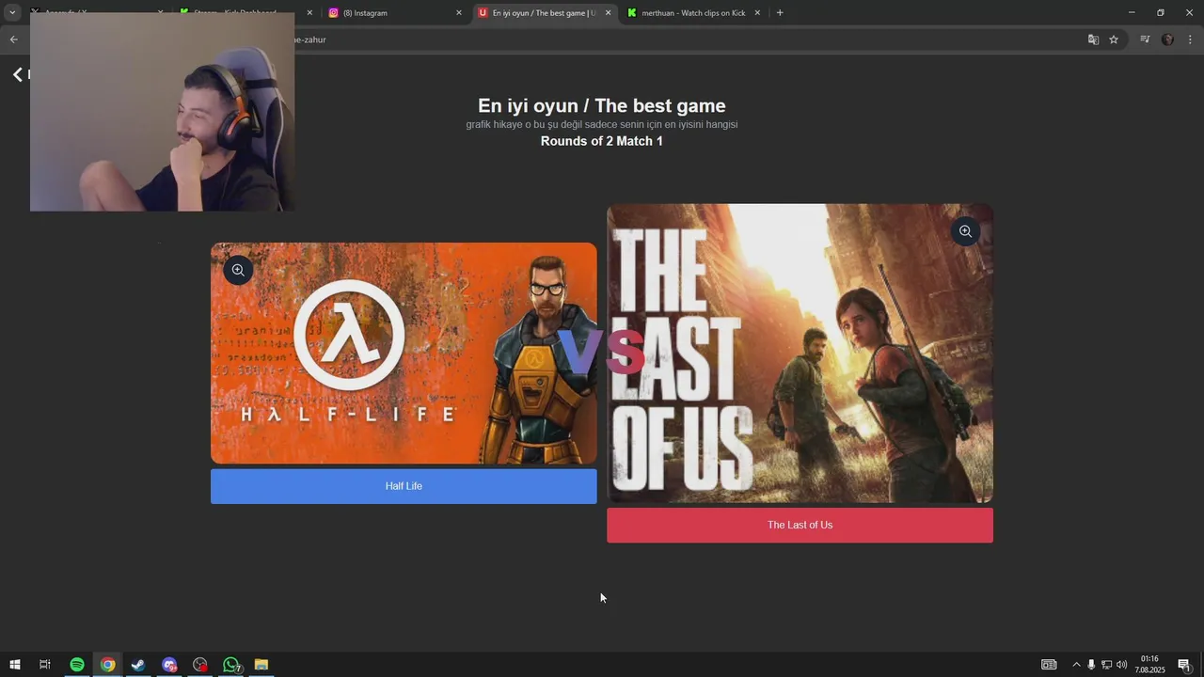
Task: Open Steam from the taskbar
Action: coord(138,665)
